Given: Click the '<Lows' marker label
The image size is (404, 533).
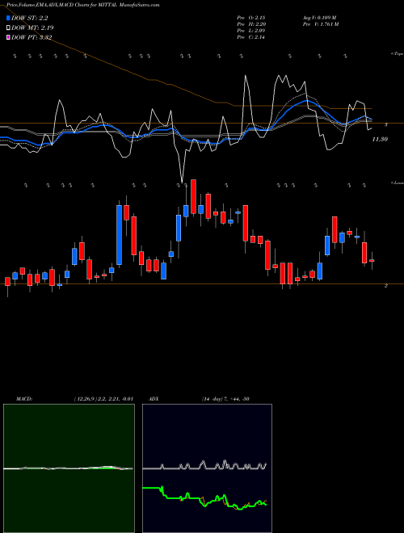Looking at the screenshot, I should point(397,183).
